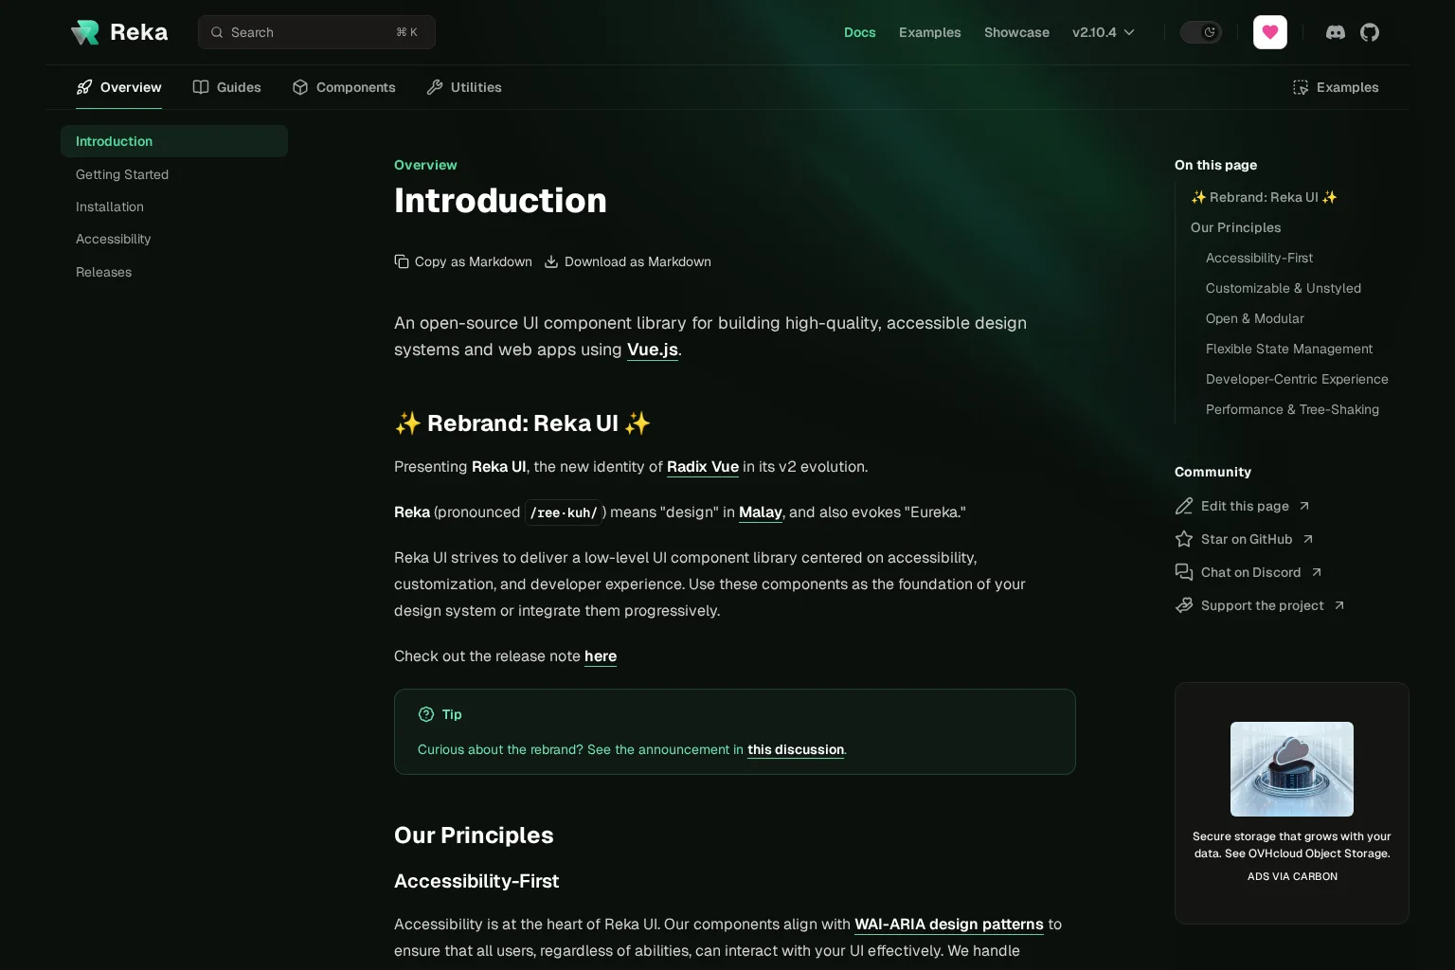This screenshot has width=1455, height=970.
Task: Click ADS VIA CARBON text
Action: click(x=1292, y=876)
